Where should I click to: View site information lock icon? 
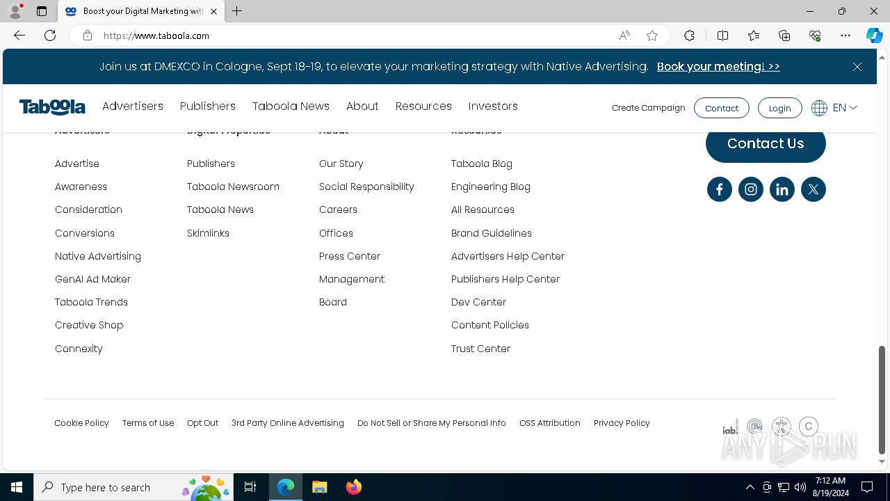[88, 35]
